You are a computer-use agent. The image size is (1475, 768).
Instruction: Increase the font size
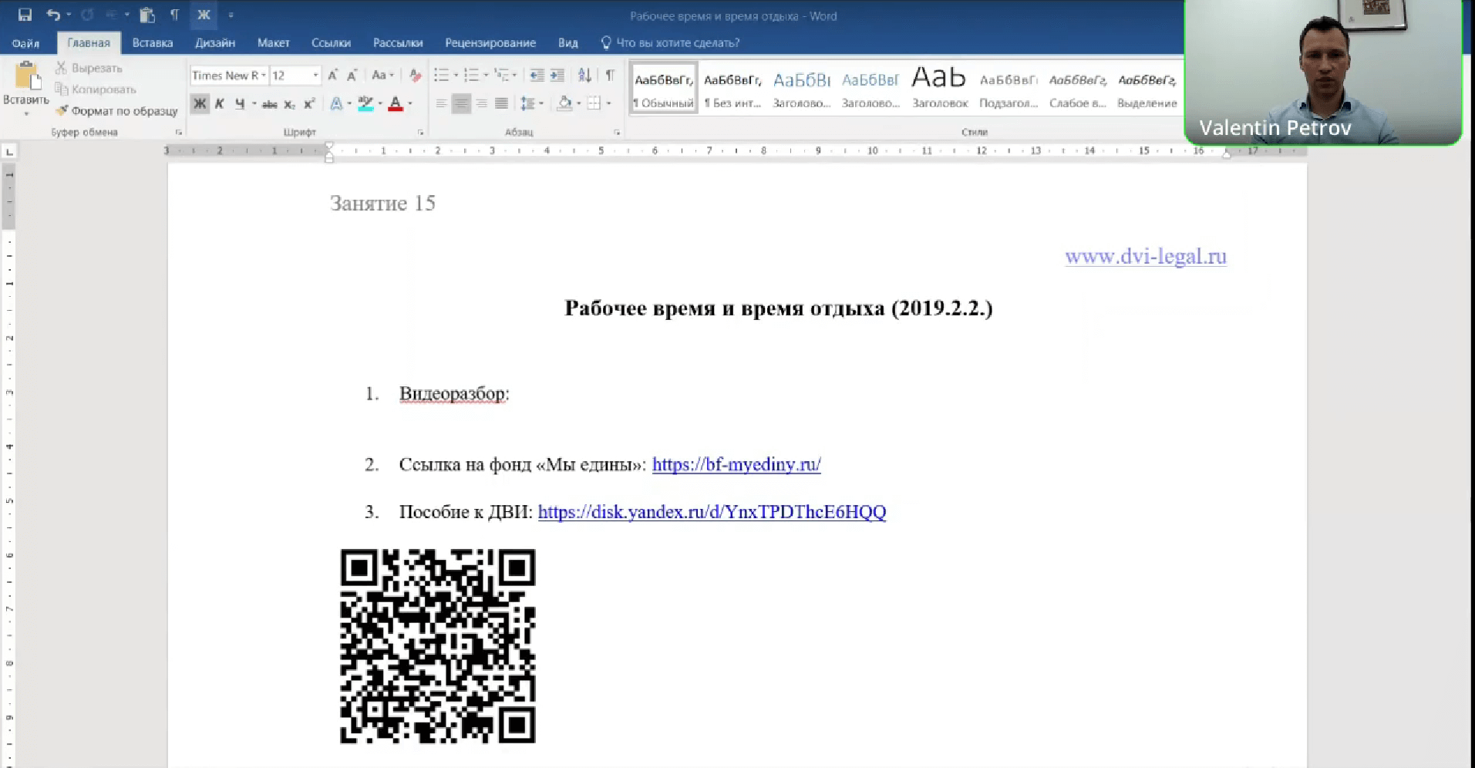(x=332, y=76)
